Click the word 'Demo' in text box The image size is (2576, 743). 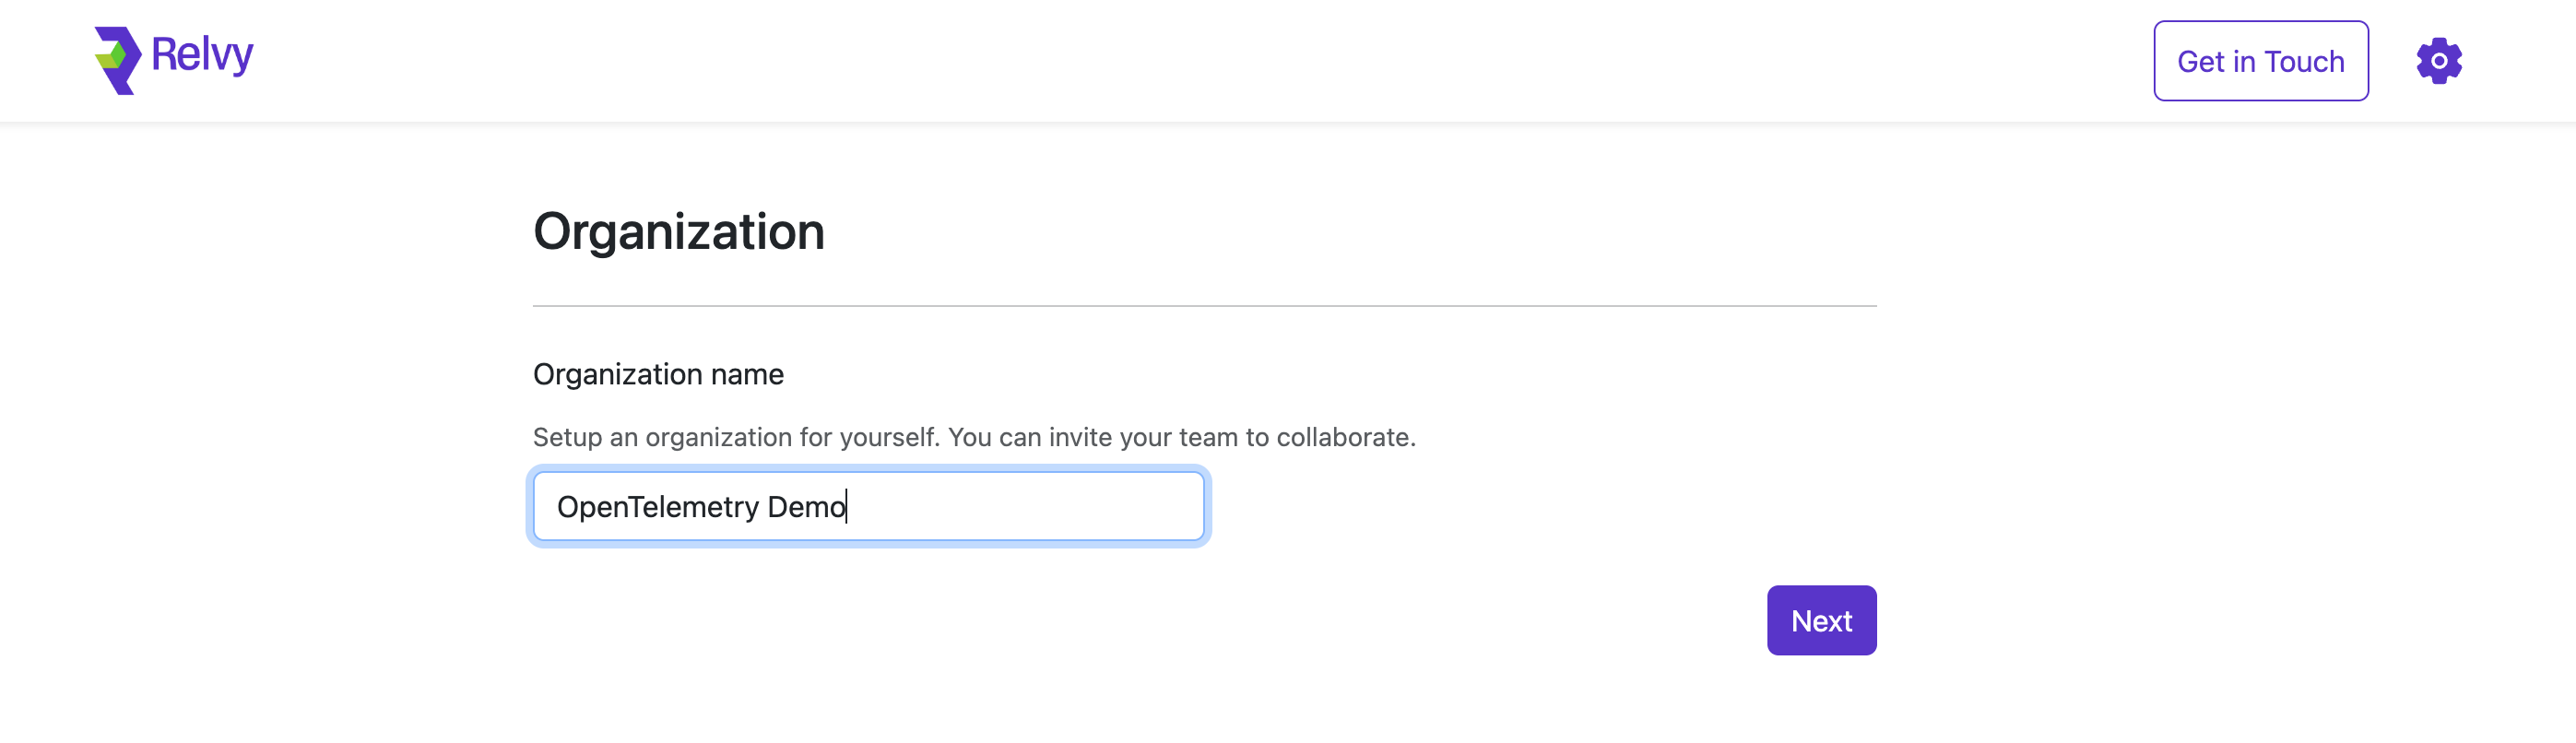[x=806, y=507]
